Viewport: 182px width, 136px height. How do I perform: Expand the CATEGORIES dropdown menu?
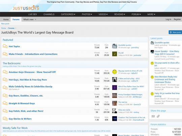click(x=68, y=14)
